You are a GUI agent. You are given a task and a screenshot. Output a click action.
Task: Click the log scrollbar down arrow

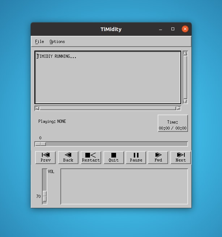pyautogui.click(x=185, y=101)
